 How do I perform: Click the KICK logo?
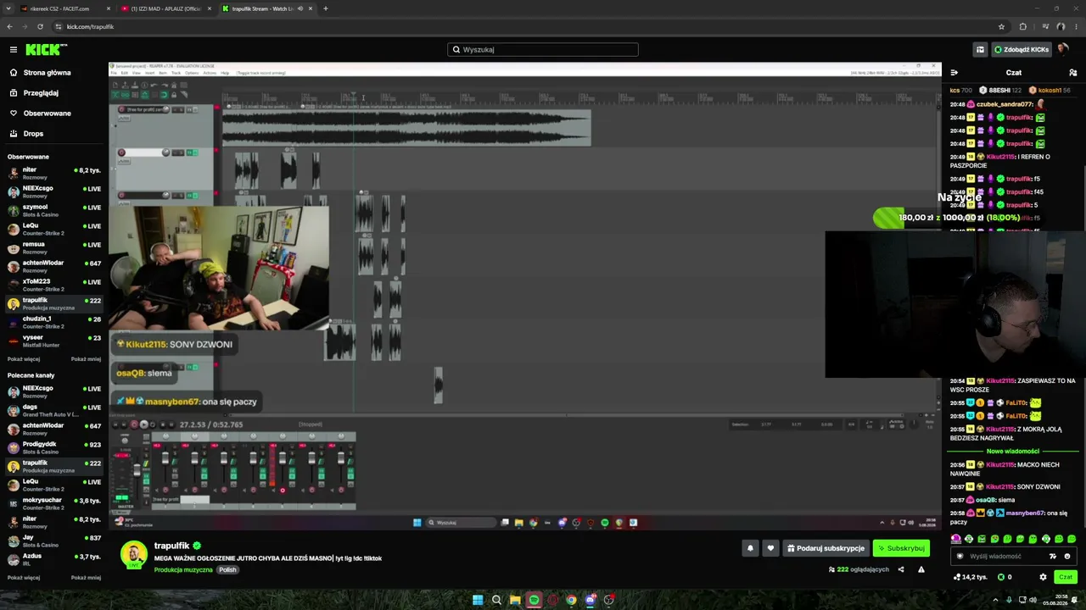pos(42,49)
